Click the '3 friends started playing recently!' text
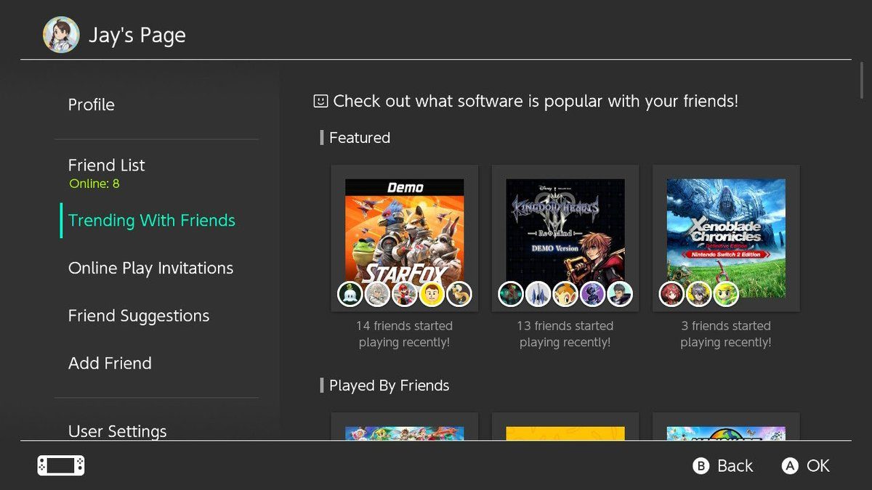872x490 pixels. point(726,334)
